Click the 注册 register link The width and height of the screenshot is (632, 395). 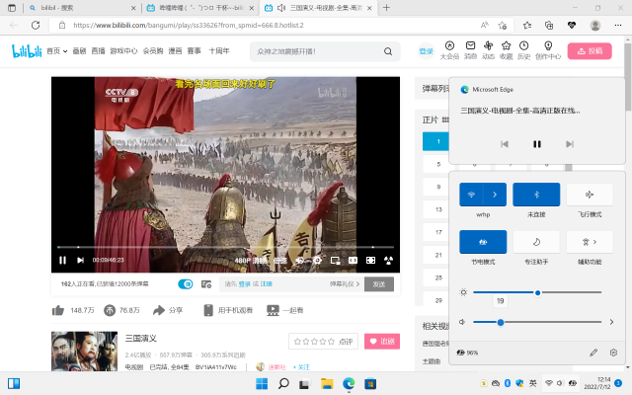point(266,284)
